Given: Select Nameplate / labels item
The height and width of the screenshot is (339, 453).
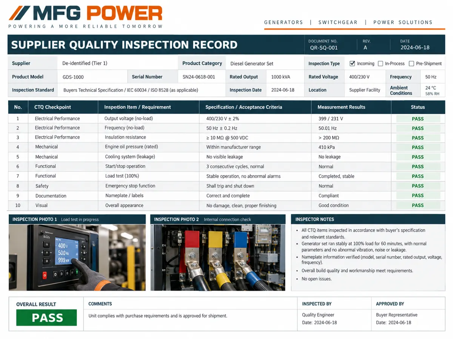Looking at the screenshot, I should 124,195.
